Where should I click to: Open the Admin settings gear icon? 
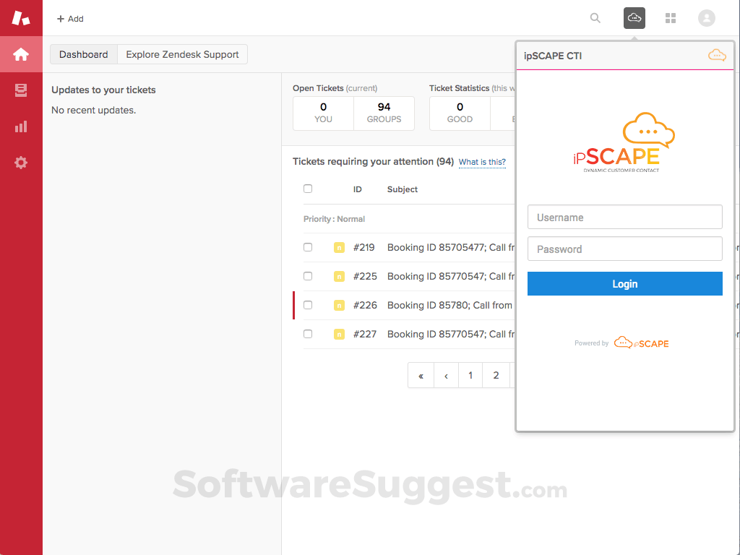(x=21, y=162)
